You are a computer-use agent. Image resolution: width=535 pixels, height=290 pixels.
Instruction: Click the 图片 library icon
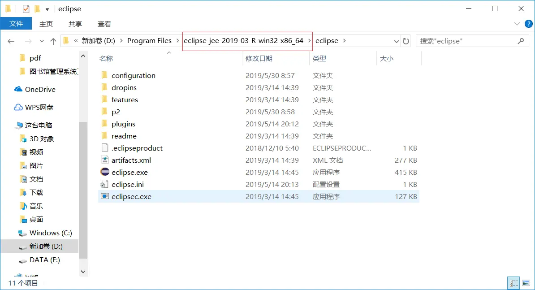click(23, 165)
